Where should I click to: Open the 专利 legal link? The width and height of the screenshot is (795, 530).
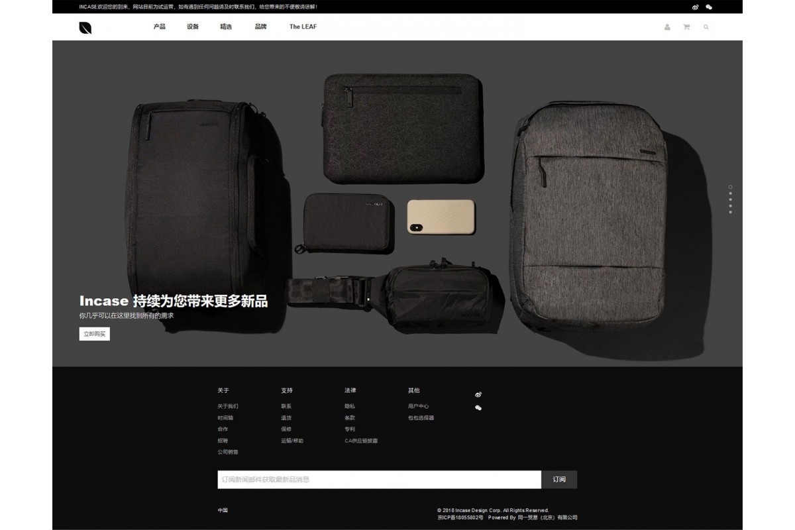[350, 429]
